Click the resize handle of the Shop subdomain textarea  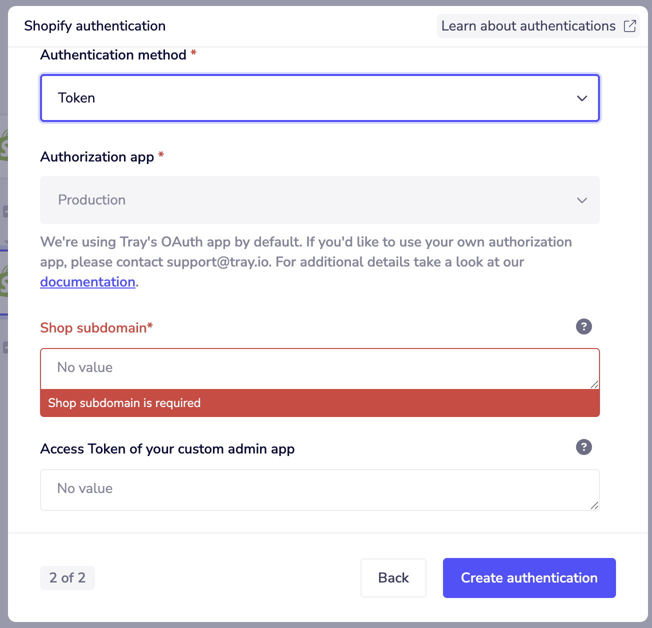(594, 385)
